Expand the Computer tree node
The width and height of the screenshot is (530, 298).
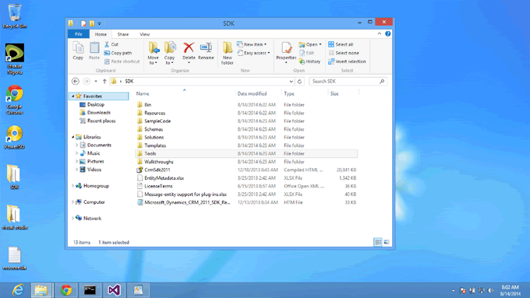[72, 202]
